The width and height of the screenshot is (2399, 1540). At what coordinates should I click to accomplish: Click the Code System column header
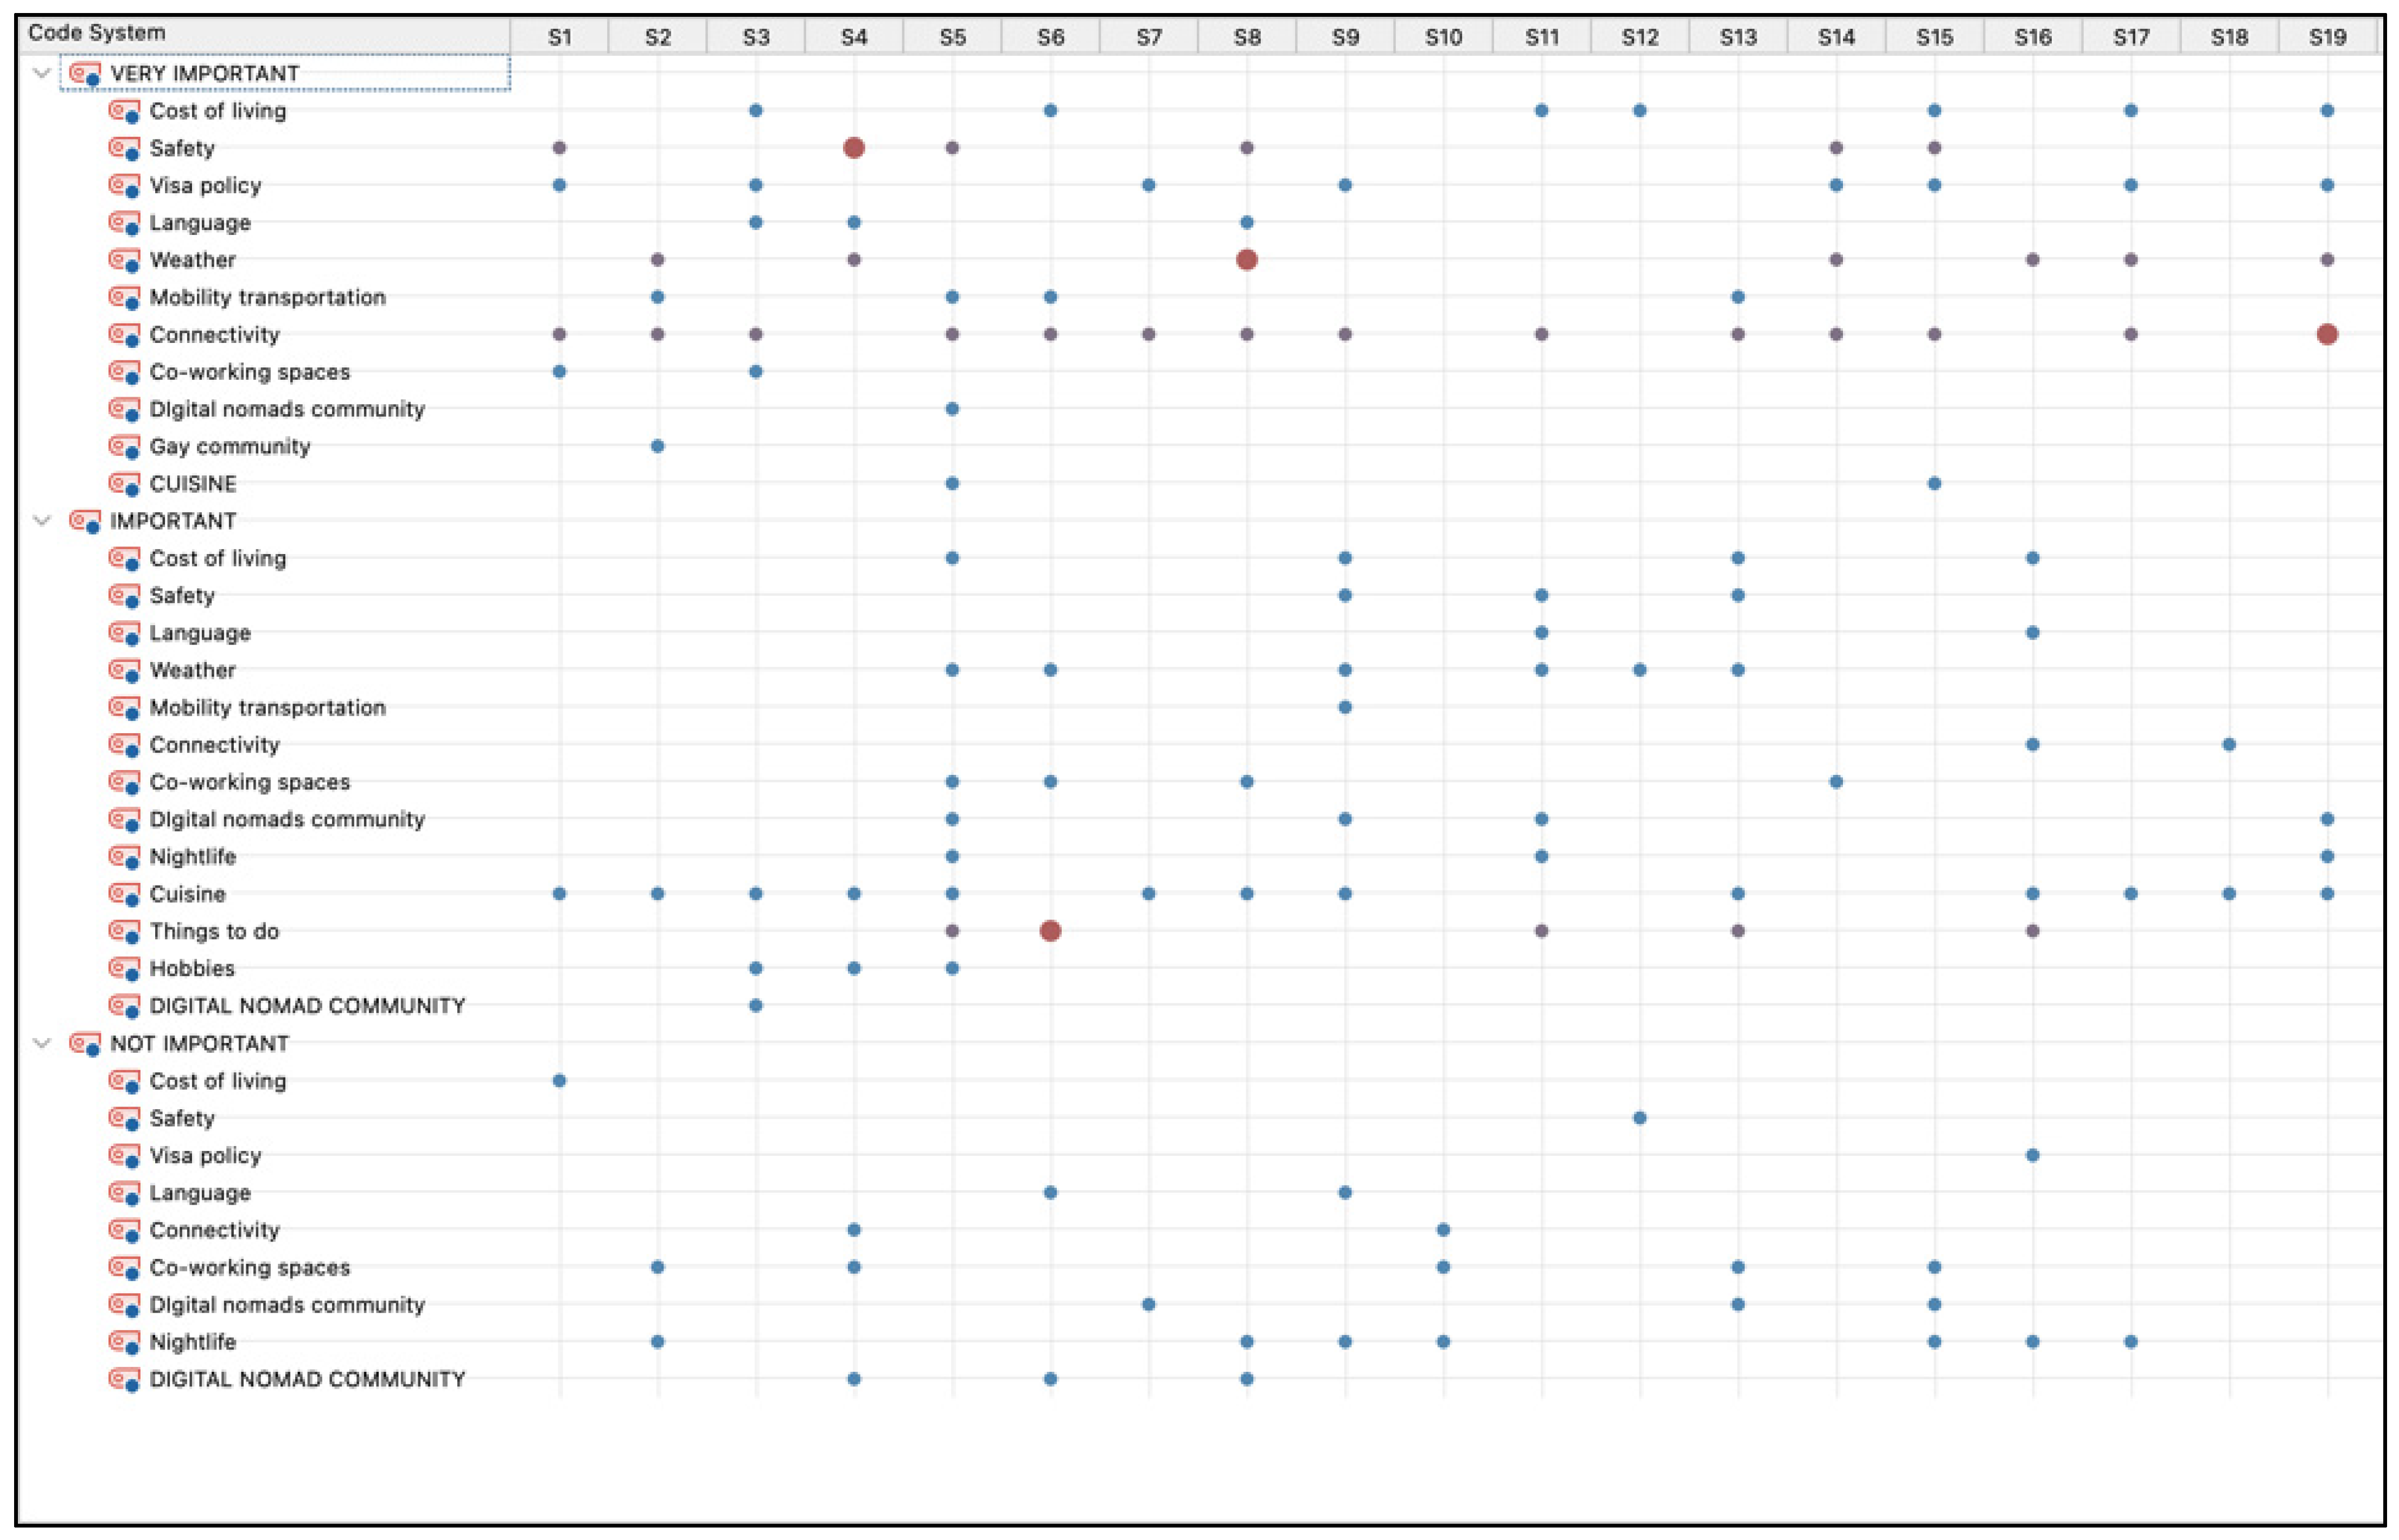click(96, 33)
